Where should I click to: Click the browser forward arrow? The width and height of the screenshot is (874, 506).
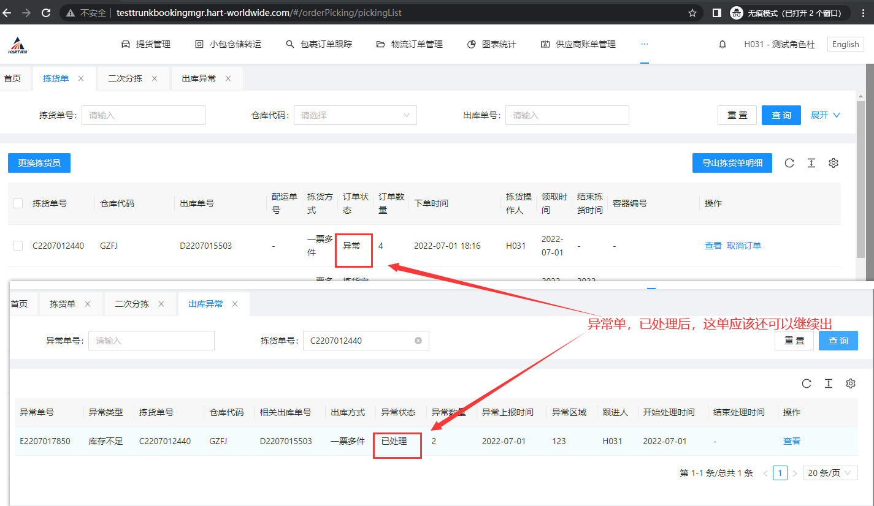(26, 12)
